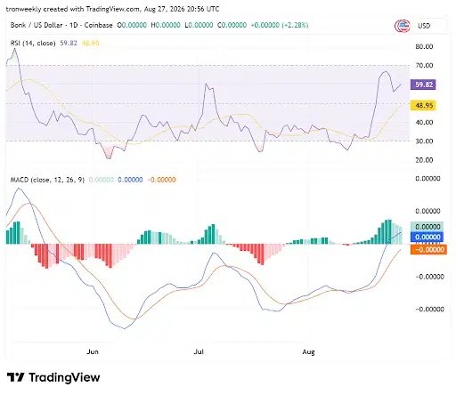Click the Jul date axis label

point(199,351)
